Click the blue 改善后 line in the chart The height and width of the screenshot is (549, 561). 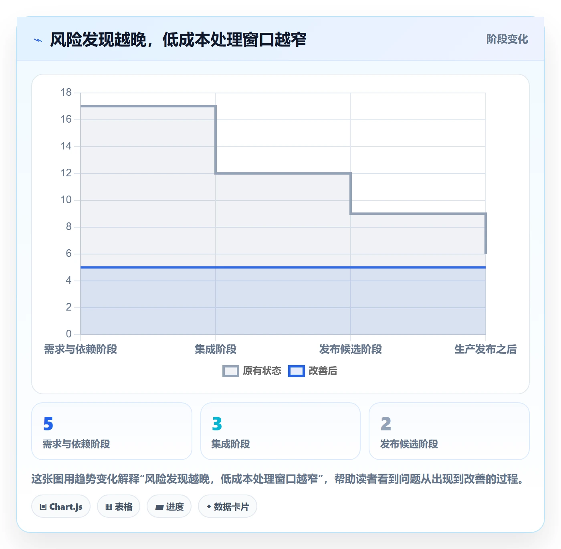pyautogui.click(x=283, y=267)
